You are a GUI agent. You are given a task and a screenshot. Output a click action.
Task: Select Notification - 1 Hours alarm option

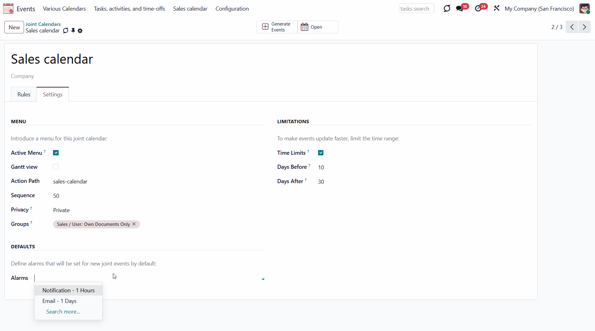click(68, 290)
